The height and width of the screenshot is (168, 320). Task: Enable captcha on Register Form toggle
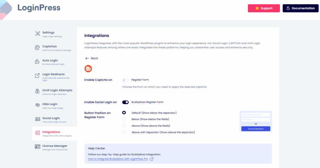(x=125, y=80)
